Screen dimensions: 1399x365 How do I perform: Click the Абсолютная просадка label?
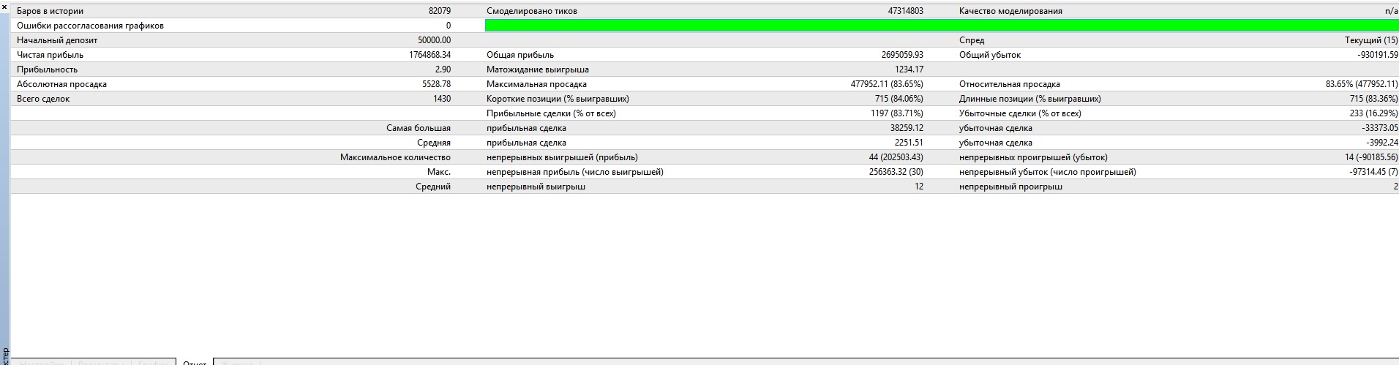pyautogui.click(x=61, y=84)
